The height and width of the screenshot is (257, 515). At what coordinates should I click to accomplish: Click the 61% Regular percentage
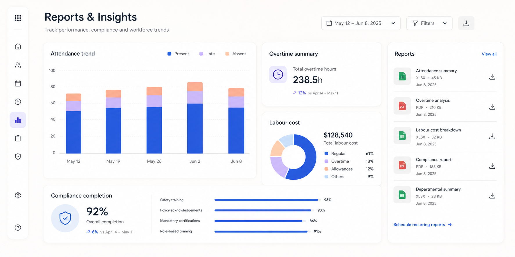pos(370,154)
